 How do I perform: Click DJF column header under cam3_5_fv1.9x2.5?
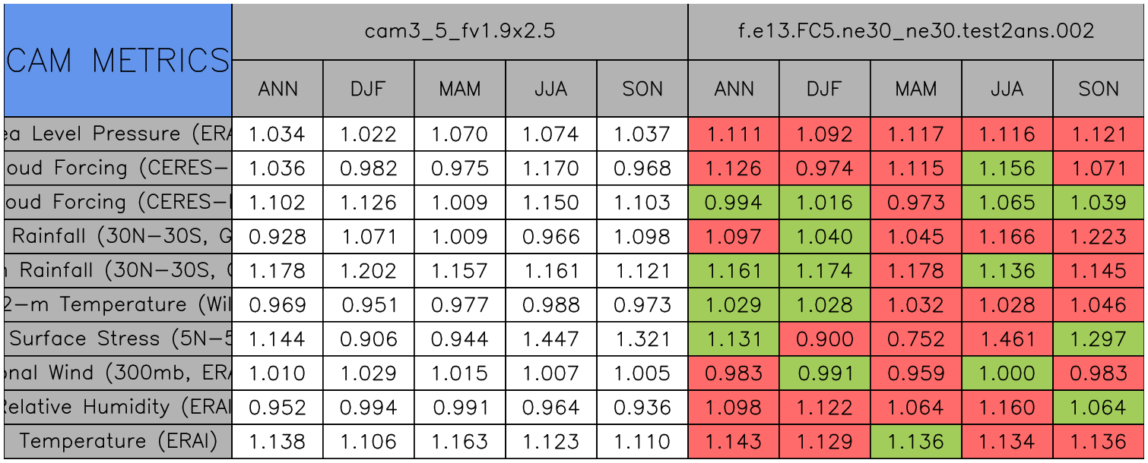[369, 89]
